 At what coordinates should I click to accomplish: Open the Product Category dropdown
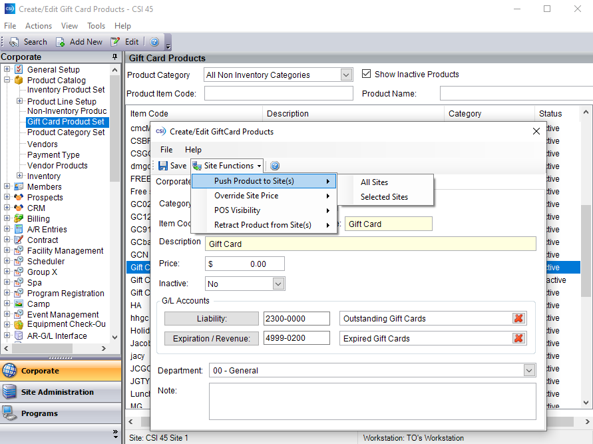pos(345,75)
